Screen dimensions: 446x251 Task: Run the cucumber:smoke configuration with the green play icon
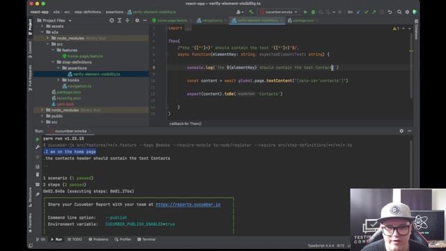point(305,13)
